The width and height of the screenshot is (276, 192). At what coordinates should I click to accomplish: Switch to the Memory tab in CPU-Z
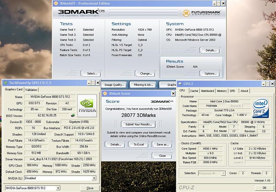[x=221, y=91]
